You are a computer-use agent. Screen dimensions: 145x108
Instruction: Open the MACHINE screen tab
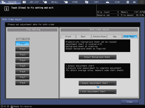pos(10,2)
